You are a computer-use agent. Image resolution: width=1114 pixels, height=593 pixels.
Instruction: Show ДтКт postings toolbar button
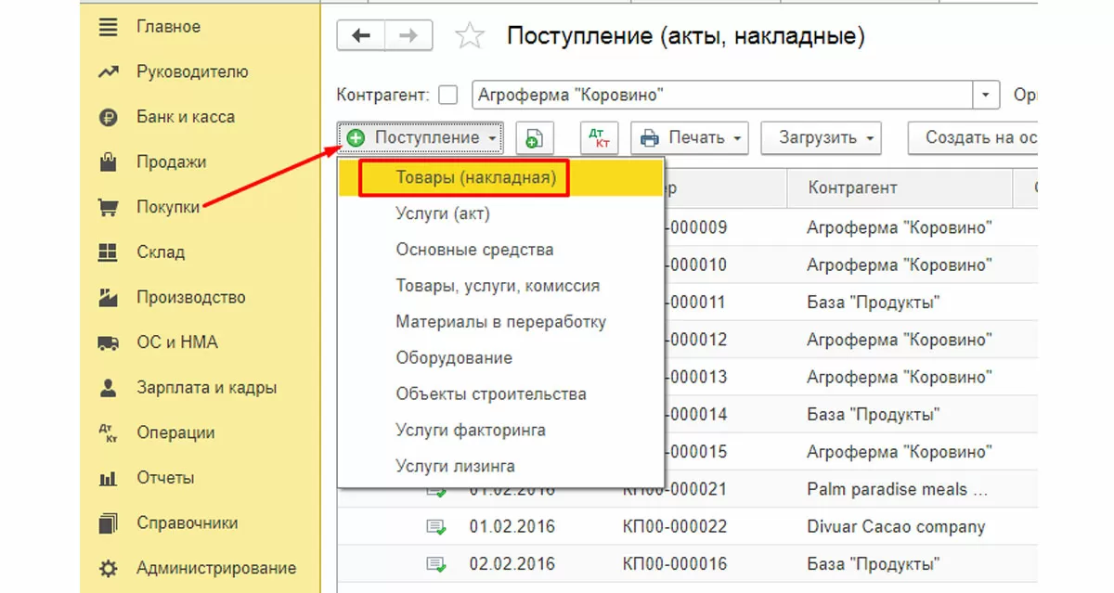point(599,138)
